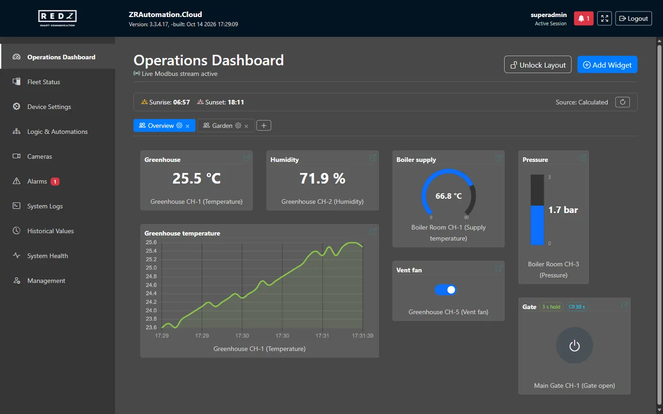Screen dimensions: 663x414
Task: Click the Historical Values clock icon
Action: (x=17, y=230)
